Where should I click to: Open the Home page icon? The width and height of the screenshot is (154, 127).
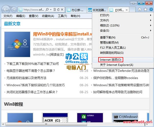[140, 9]
